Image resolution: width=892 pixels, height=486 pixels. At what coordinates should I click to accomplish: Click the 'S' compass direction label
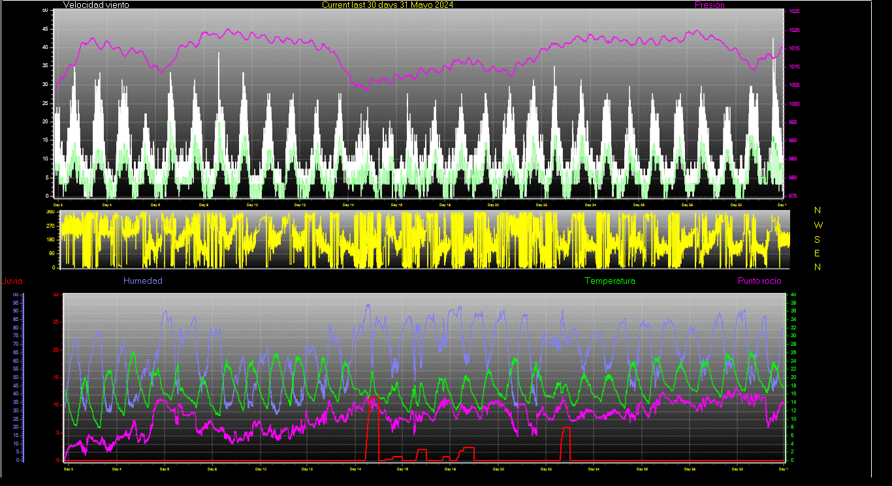(818, 239)
